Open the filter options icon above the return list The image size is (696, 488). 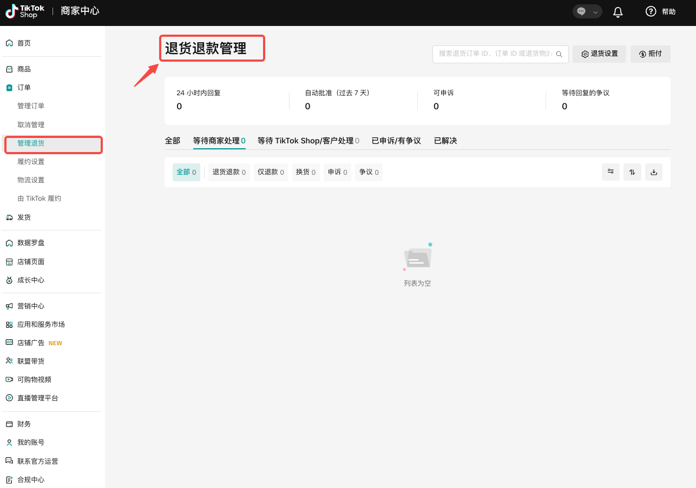610,172
